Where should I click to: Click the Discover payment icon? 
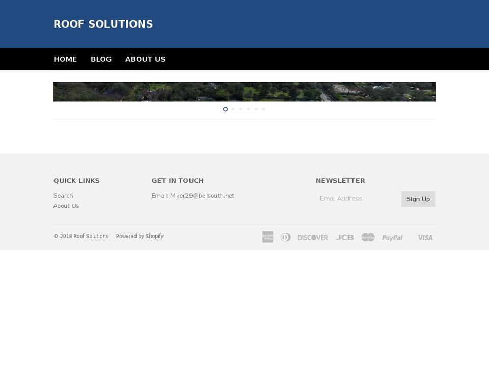click(313, 238)
